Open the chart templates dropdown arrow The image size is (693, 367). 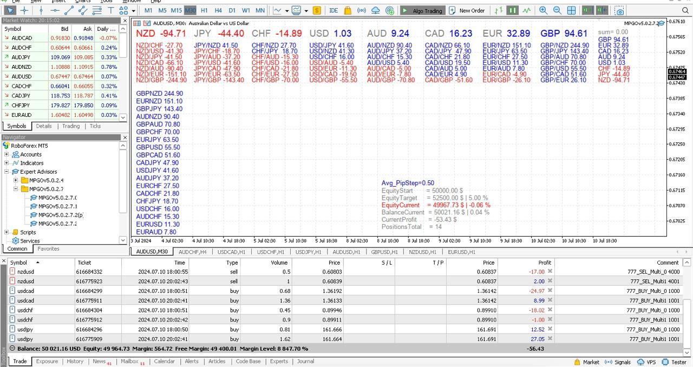[306, 10]
